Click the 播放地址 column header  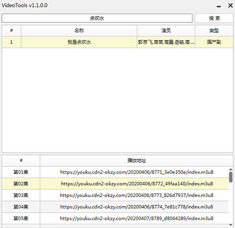pyautogui.click(x=136, y=161)
